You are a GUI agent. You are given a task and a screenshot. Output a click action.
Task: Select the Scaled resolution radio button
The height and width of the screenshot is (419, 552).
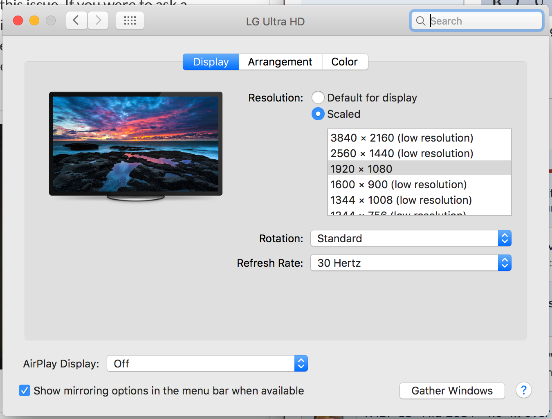[x=318, y=114]
